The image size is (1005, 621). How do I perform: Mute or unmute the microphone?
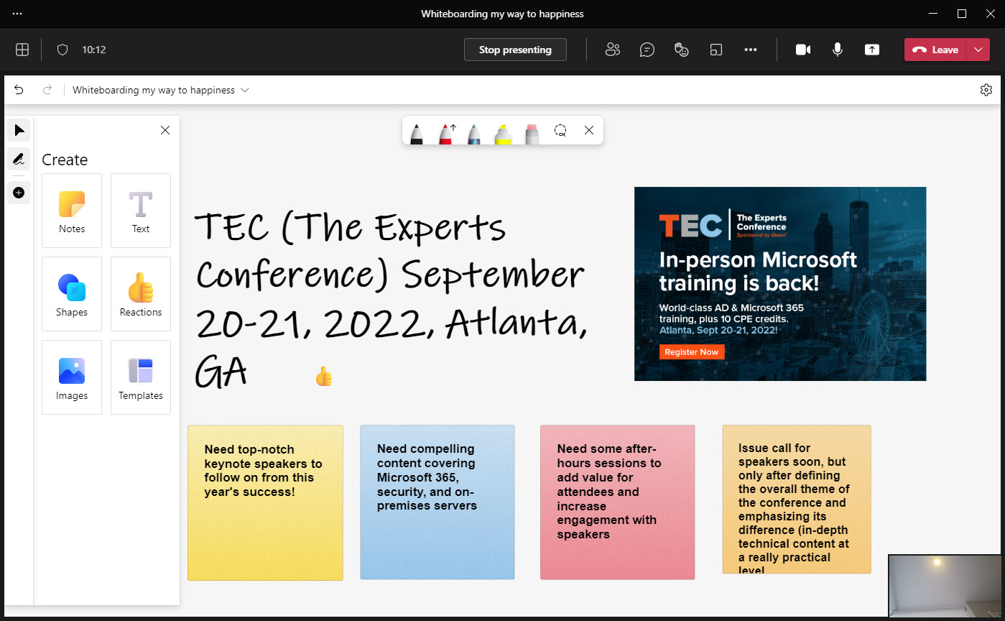838,50
